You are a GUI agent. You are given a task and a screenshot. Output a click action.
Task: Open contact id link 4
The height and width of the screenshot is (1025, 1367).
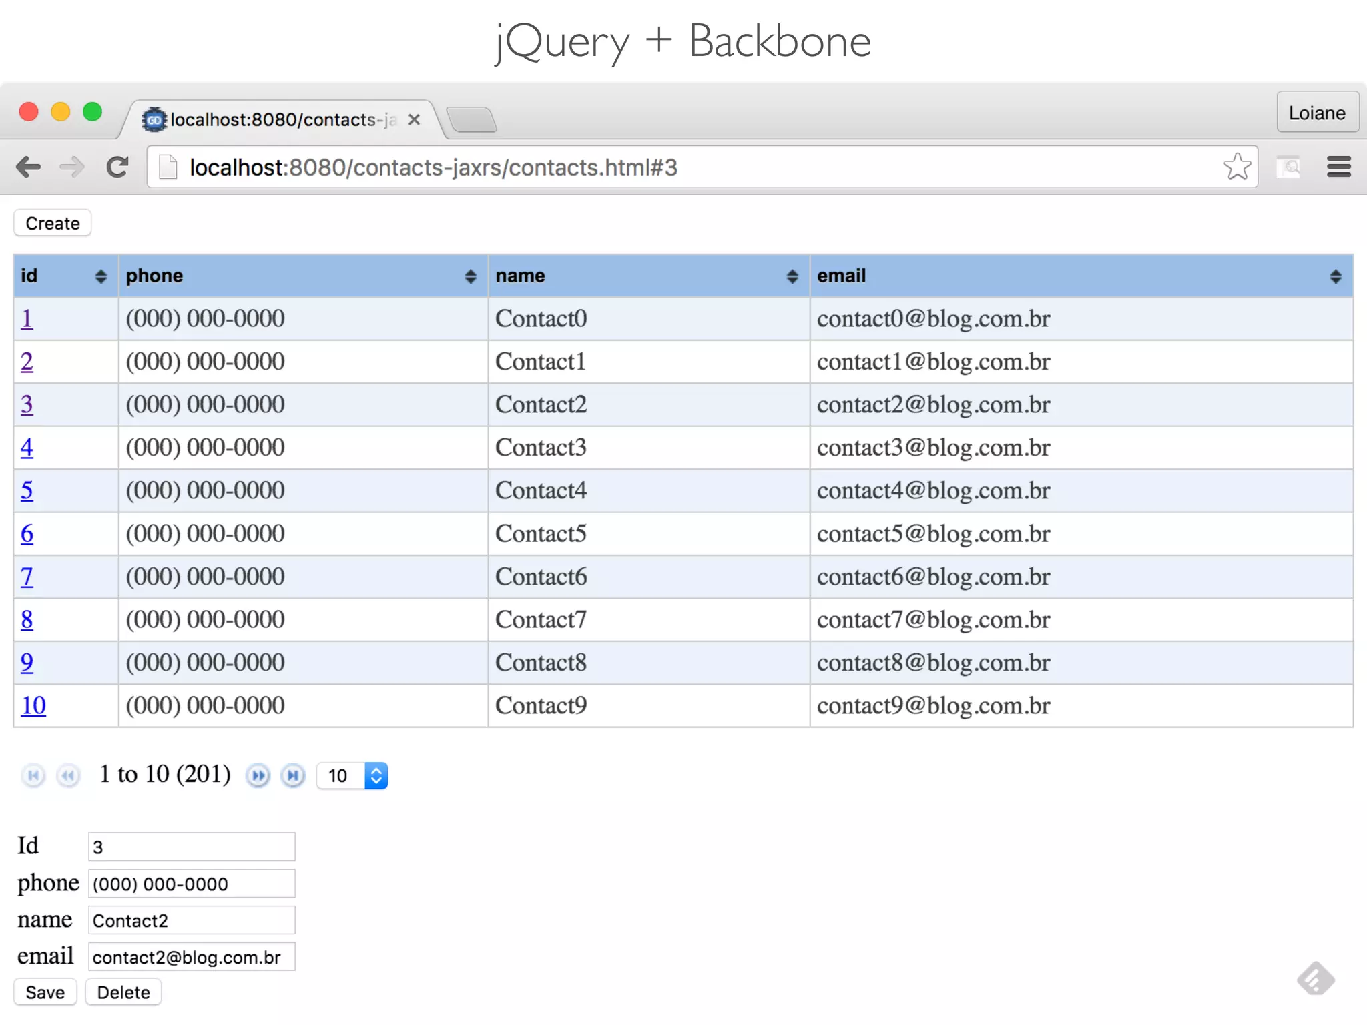coord(27,447)
